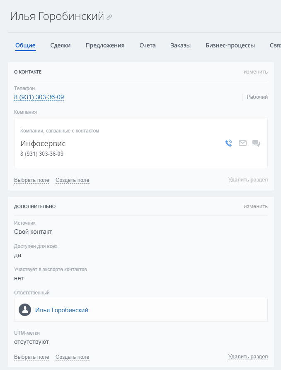Screen dimensions: 281x370
Task: Call Инфосервис using the phone icon
Action: point(229,143)
